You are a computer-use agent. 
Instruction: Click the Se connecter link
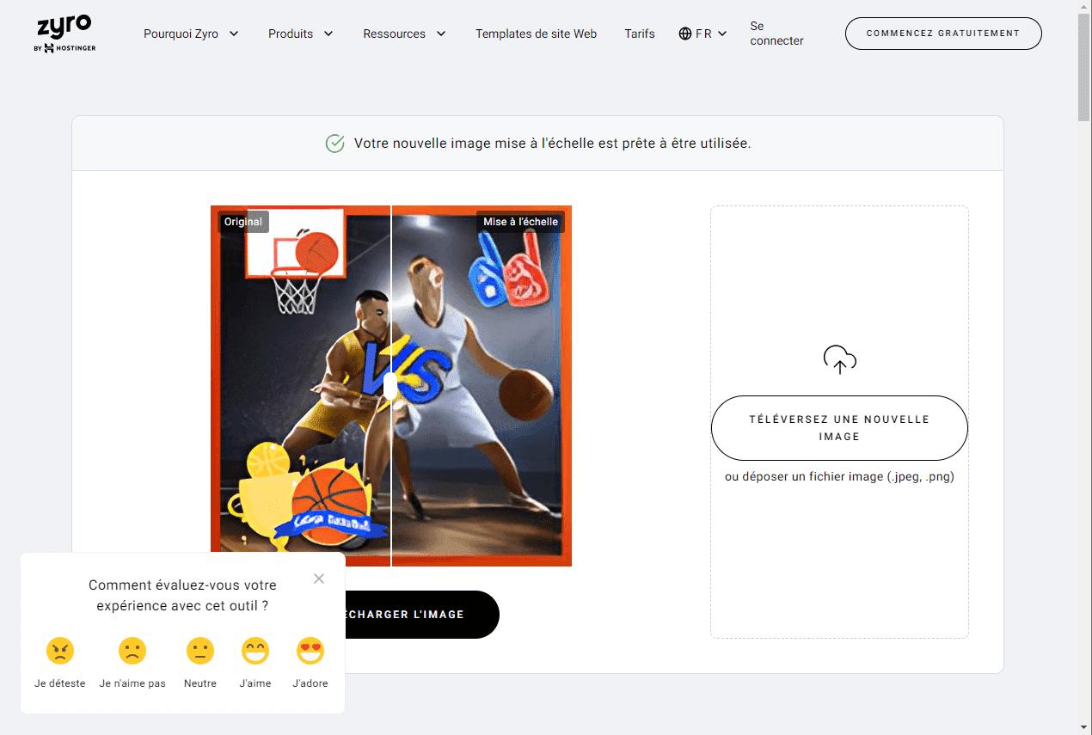(776, 34)
